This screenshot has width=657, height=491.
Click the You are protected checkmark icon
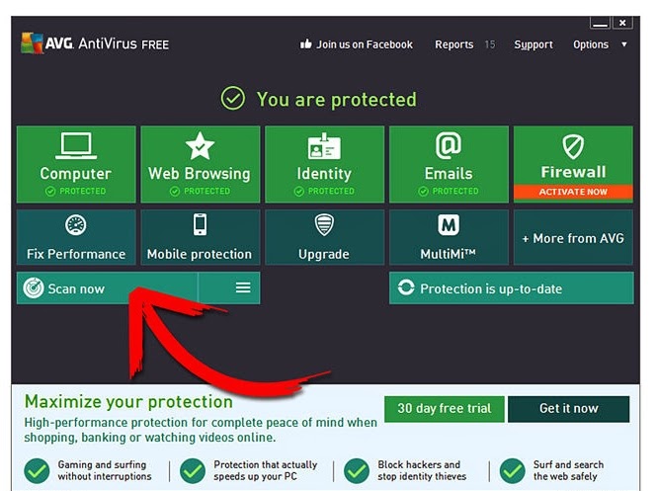pyautogui.click(x=232, y=99)
